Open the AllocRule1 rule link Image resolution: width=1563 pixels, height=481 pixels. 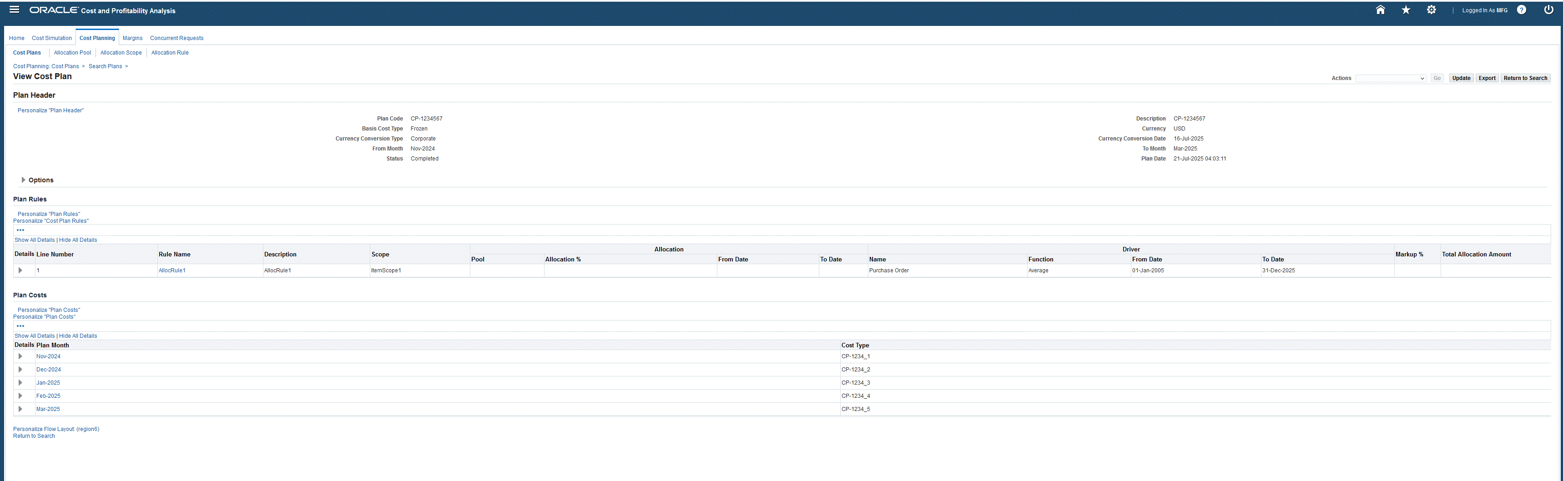pyautogui.click(x=171, y=271)
